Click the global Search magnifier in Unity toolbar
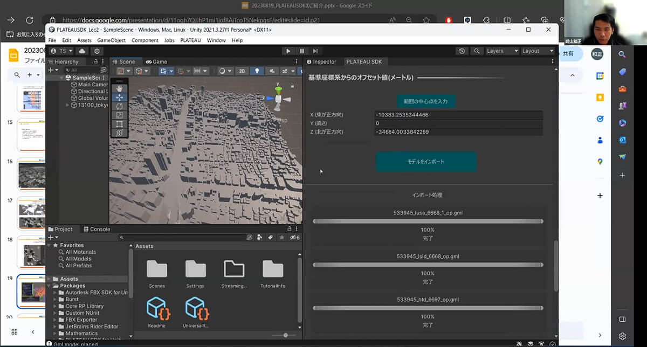Viewport: 647px width, 347px height. coord(477,51)
